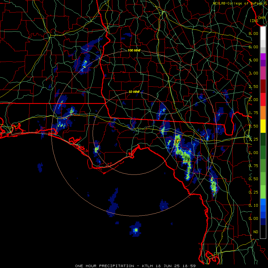Click the [IN] units label
The height and width of the screenshot is (268, 268).
254,21
